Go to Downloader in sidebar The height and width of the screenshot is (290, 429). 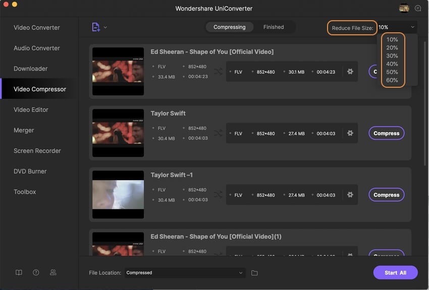click(x=31, y=69)
